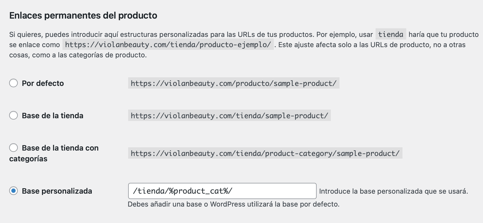483x223 pixels.
Task: Click the Debes añadir una base warning text
Action: point(233,204)
